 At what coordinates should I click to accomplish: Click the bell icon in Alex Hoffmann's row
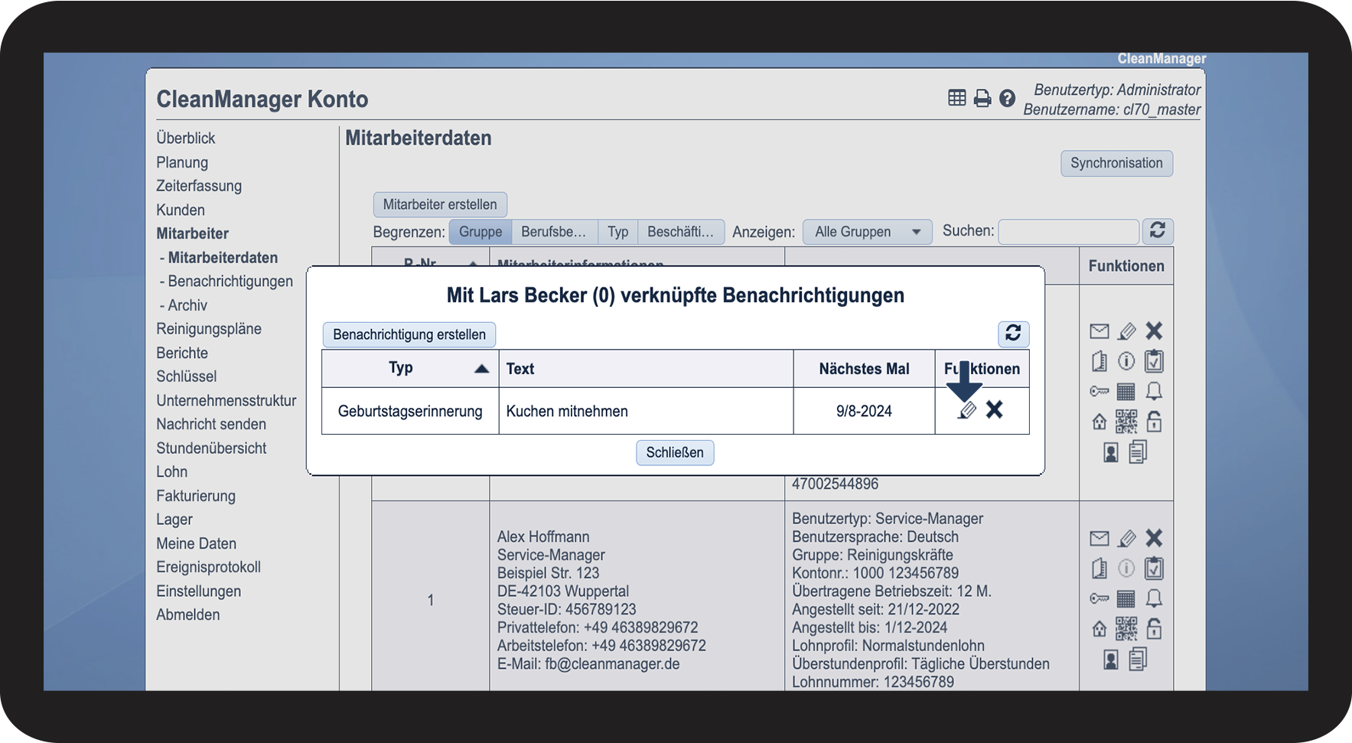point(1154,598)
